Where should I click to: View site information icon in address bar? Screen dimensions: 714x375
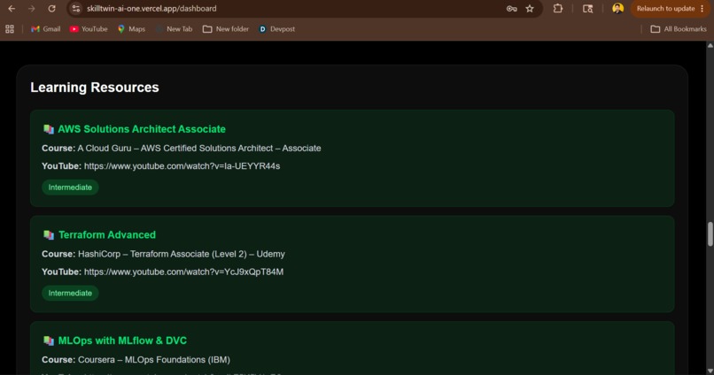(x=76, y=9)
